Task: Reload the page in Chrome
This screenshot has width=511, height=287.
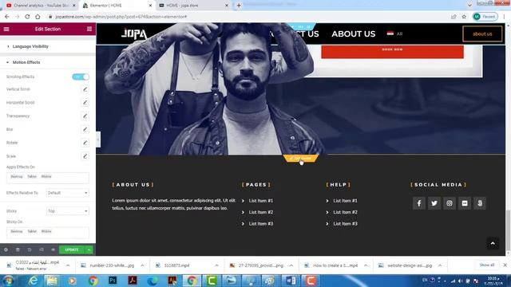Action: (27, 17)
